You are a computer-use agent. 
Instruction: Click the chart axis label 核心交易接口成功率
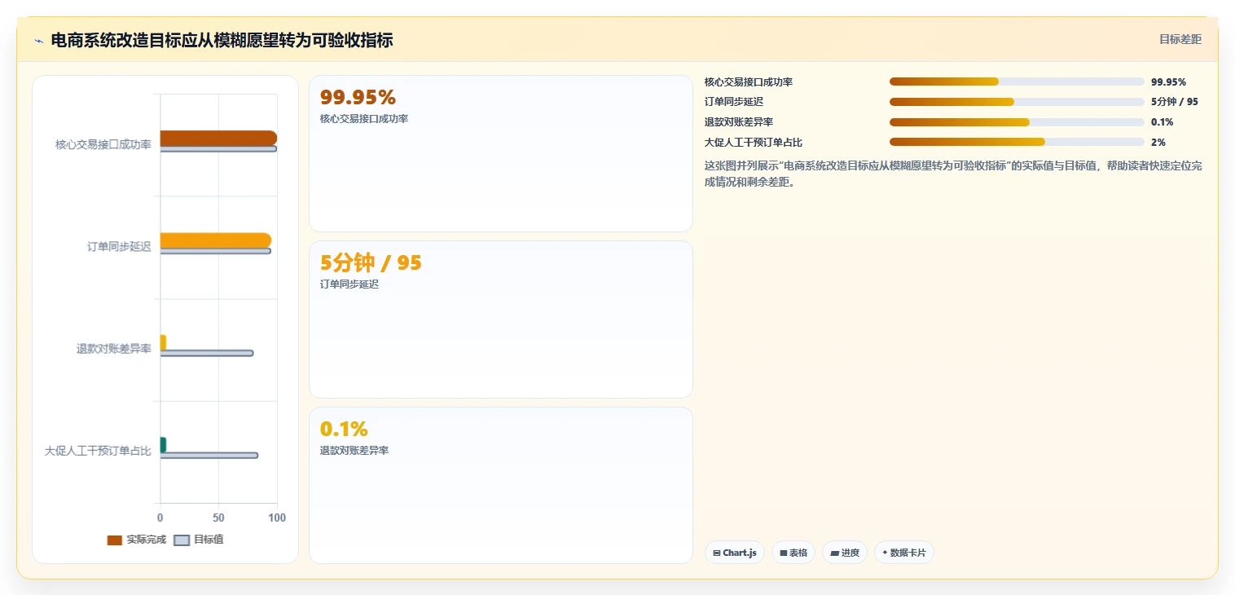click(103, 144)
